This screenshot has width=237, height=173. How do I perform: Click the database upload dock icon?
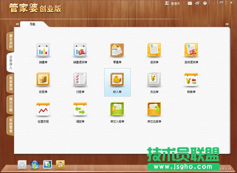[x=47, y=165]
